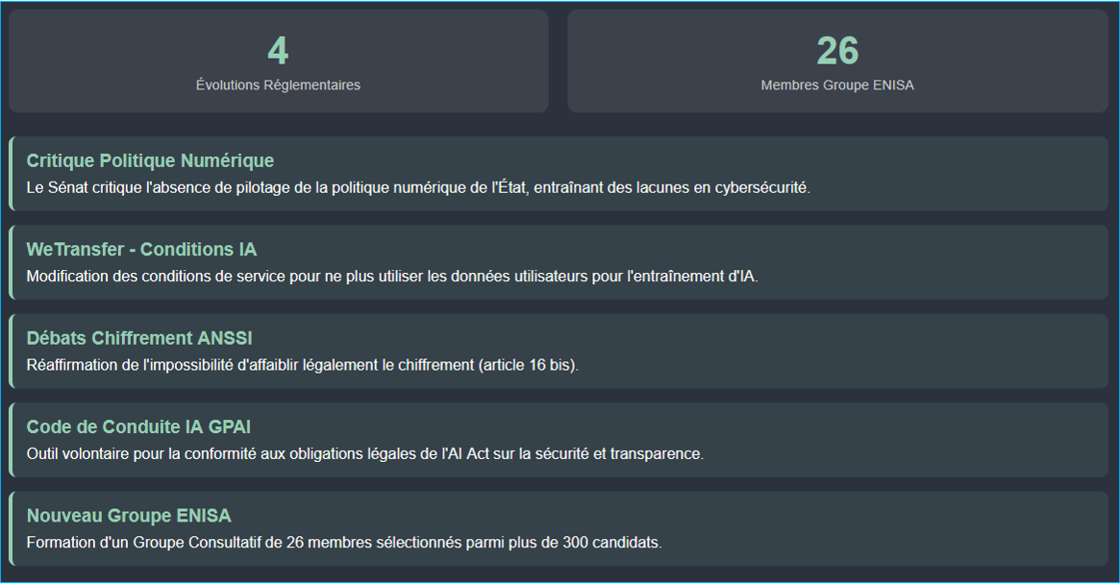Open the Débats Chiffrement ANSSI heading
The height and width of the screenshot is (584, 1120).
tap(139, 338)
